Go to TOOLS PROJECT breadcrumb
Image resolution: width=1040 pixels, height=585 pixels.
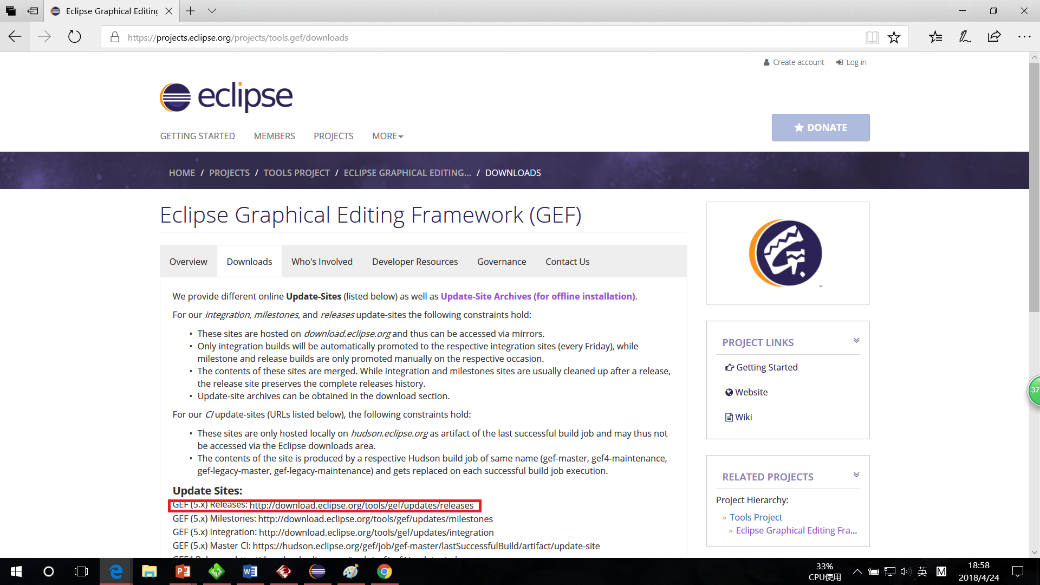coord(297,173)
